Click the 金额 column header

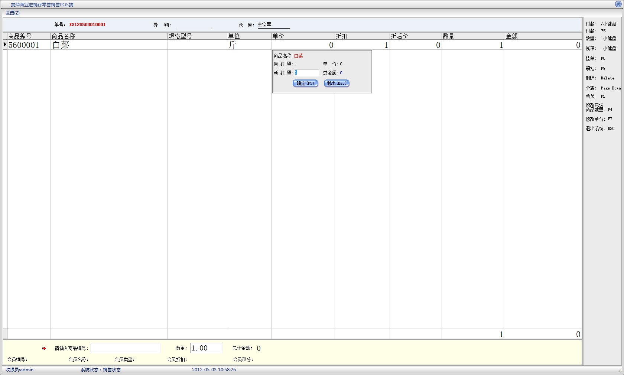543,36
